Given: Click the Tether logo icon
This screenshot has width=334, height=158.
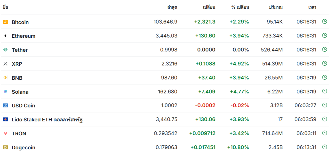Looking at the screenshot, I should (x=5, y=50).
